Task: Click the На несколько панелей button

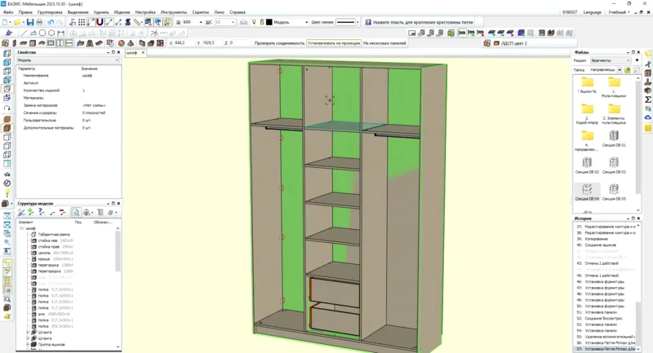Action: 384,42
